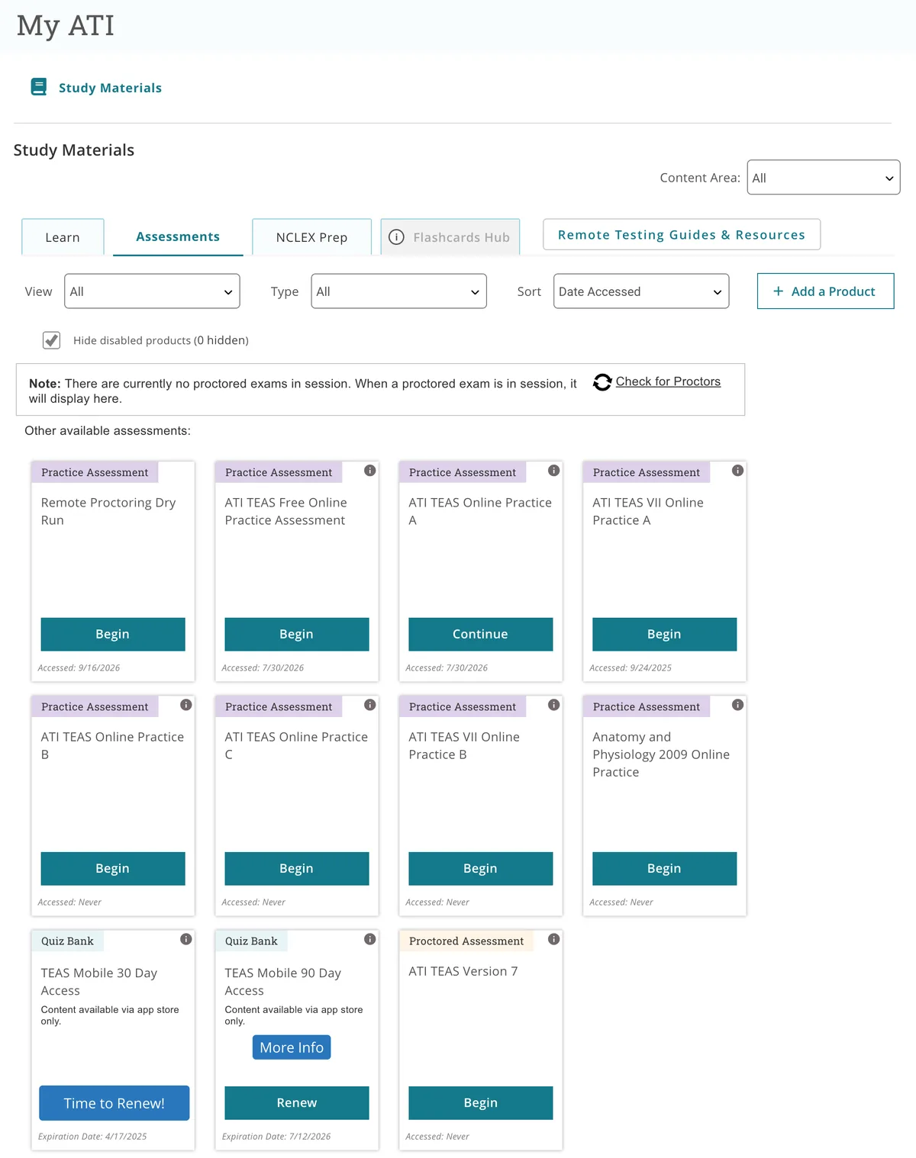Begin ATI TEAS Free Online Practice Assessment
Image resolution: width=916 pixels, height=1158 pixels.
click(297, 634)
